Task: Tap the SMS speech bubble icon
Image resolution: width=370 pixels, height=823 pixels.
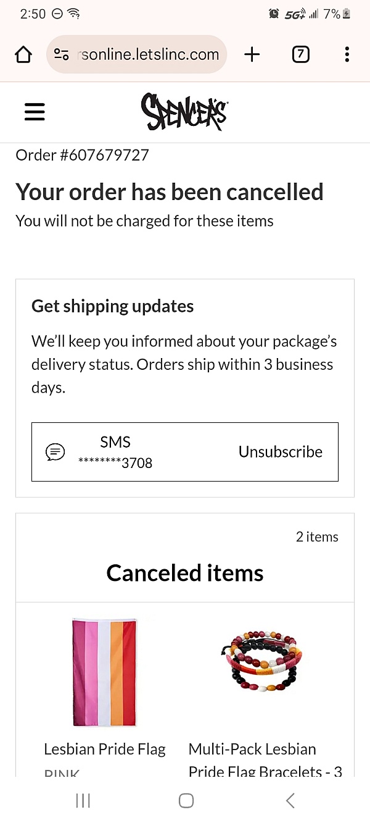Action: (x=55, y=452)
